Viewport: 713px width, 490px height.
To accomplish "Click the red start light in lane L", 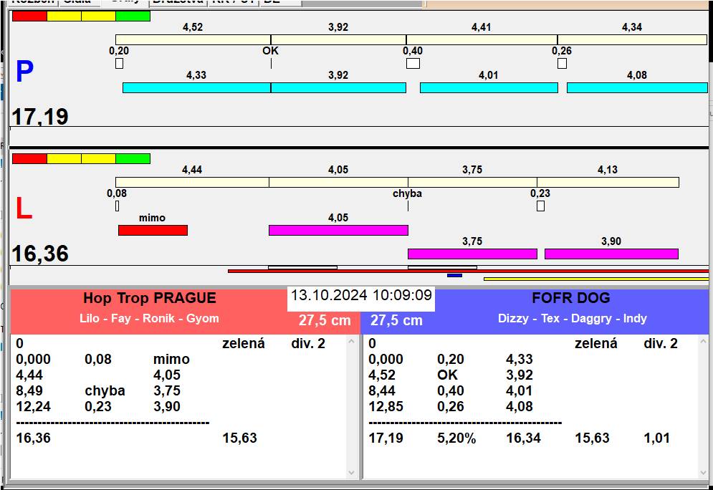I will point(29,158).
